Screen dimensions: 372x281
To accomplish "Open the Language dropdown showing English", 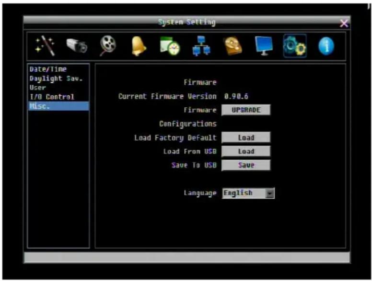I will click(x=248, y=193).
